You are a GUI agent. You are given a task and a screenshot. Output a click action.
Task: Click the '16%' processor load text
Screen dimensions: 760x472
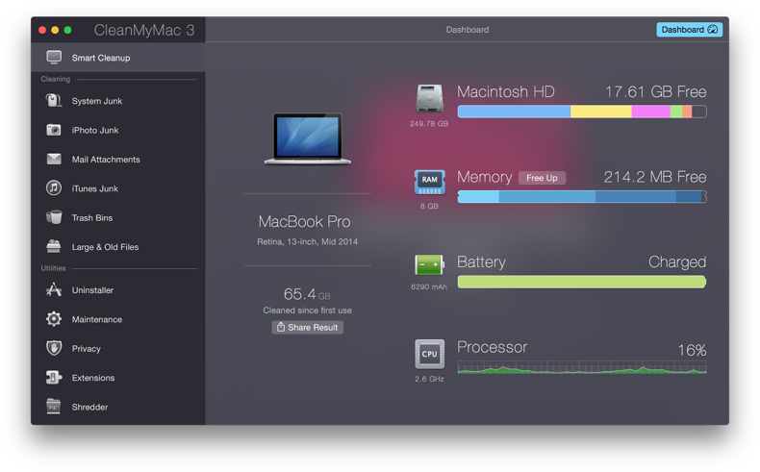(692, 350)
